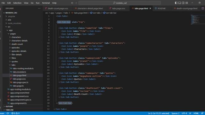Image resolution: width=205 pixels, height=115 pixels.
Task: Switch to README tab
Action: pos(161,8)
